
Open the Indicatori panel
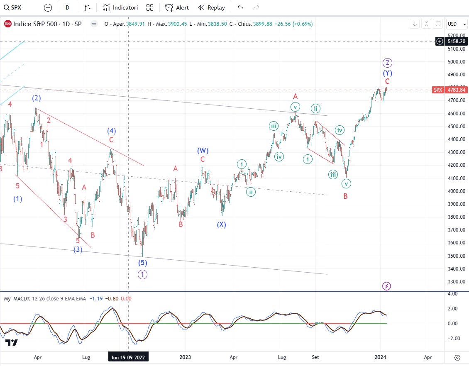click(120, 7)
